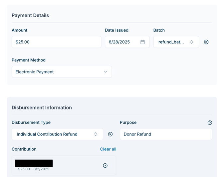
Task: Open the refund_bat... Batch selector
Action: [176, 42]
